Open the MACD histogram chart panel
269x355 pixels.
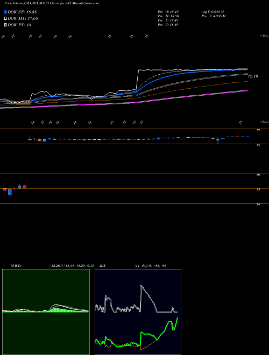coord(46,312)
